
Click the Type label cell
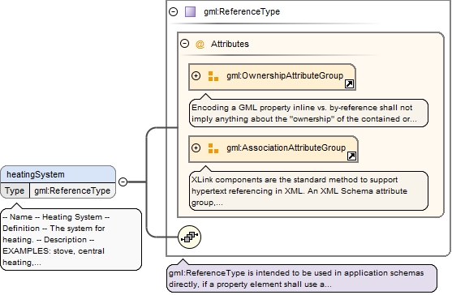pyautogui.click(x=15, y=190)
